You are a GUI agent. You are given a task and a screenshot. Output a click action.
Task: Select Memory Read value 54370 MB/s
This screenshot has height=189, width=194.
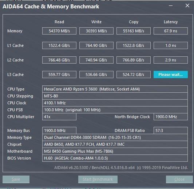point(59,31)
